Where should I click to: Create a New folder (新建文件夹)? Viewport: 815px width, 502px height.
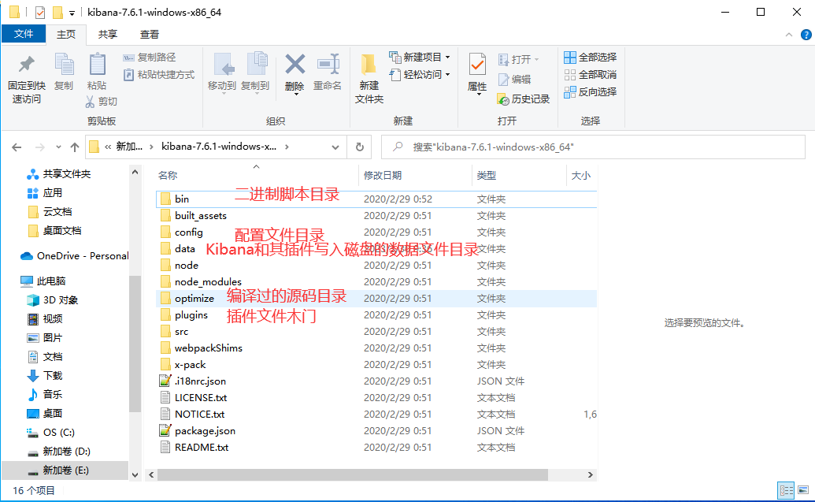coord(369,78)
